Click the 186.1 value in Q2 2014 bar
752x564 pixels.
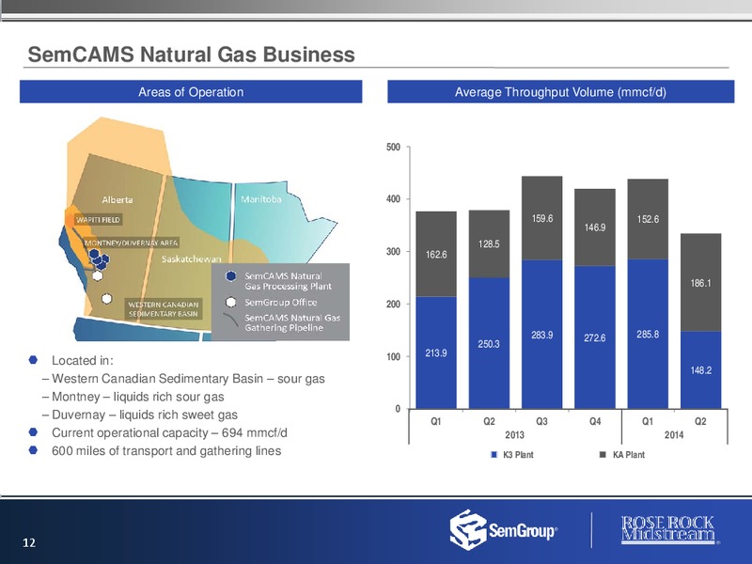700,283
